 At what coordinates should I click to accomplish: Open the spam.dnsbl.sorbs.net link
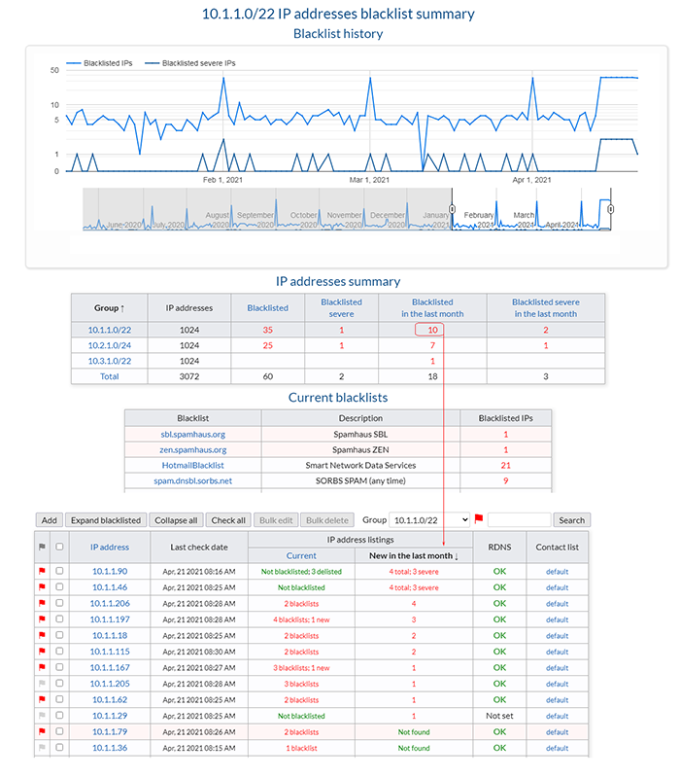[x=192, y=480]
